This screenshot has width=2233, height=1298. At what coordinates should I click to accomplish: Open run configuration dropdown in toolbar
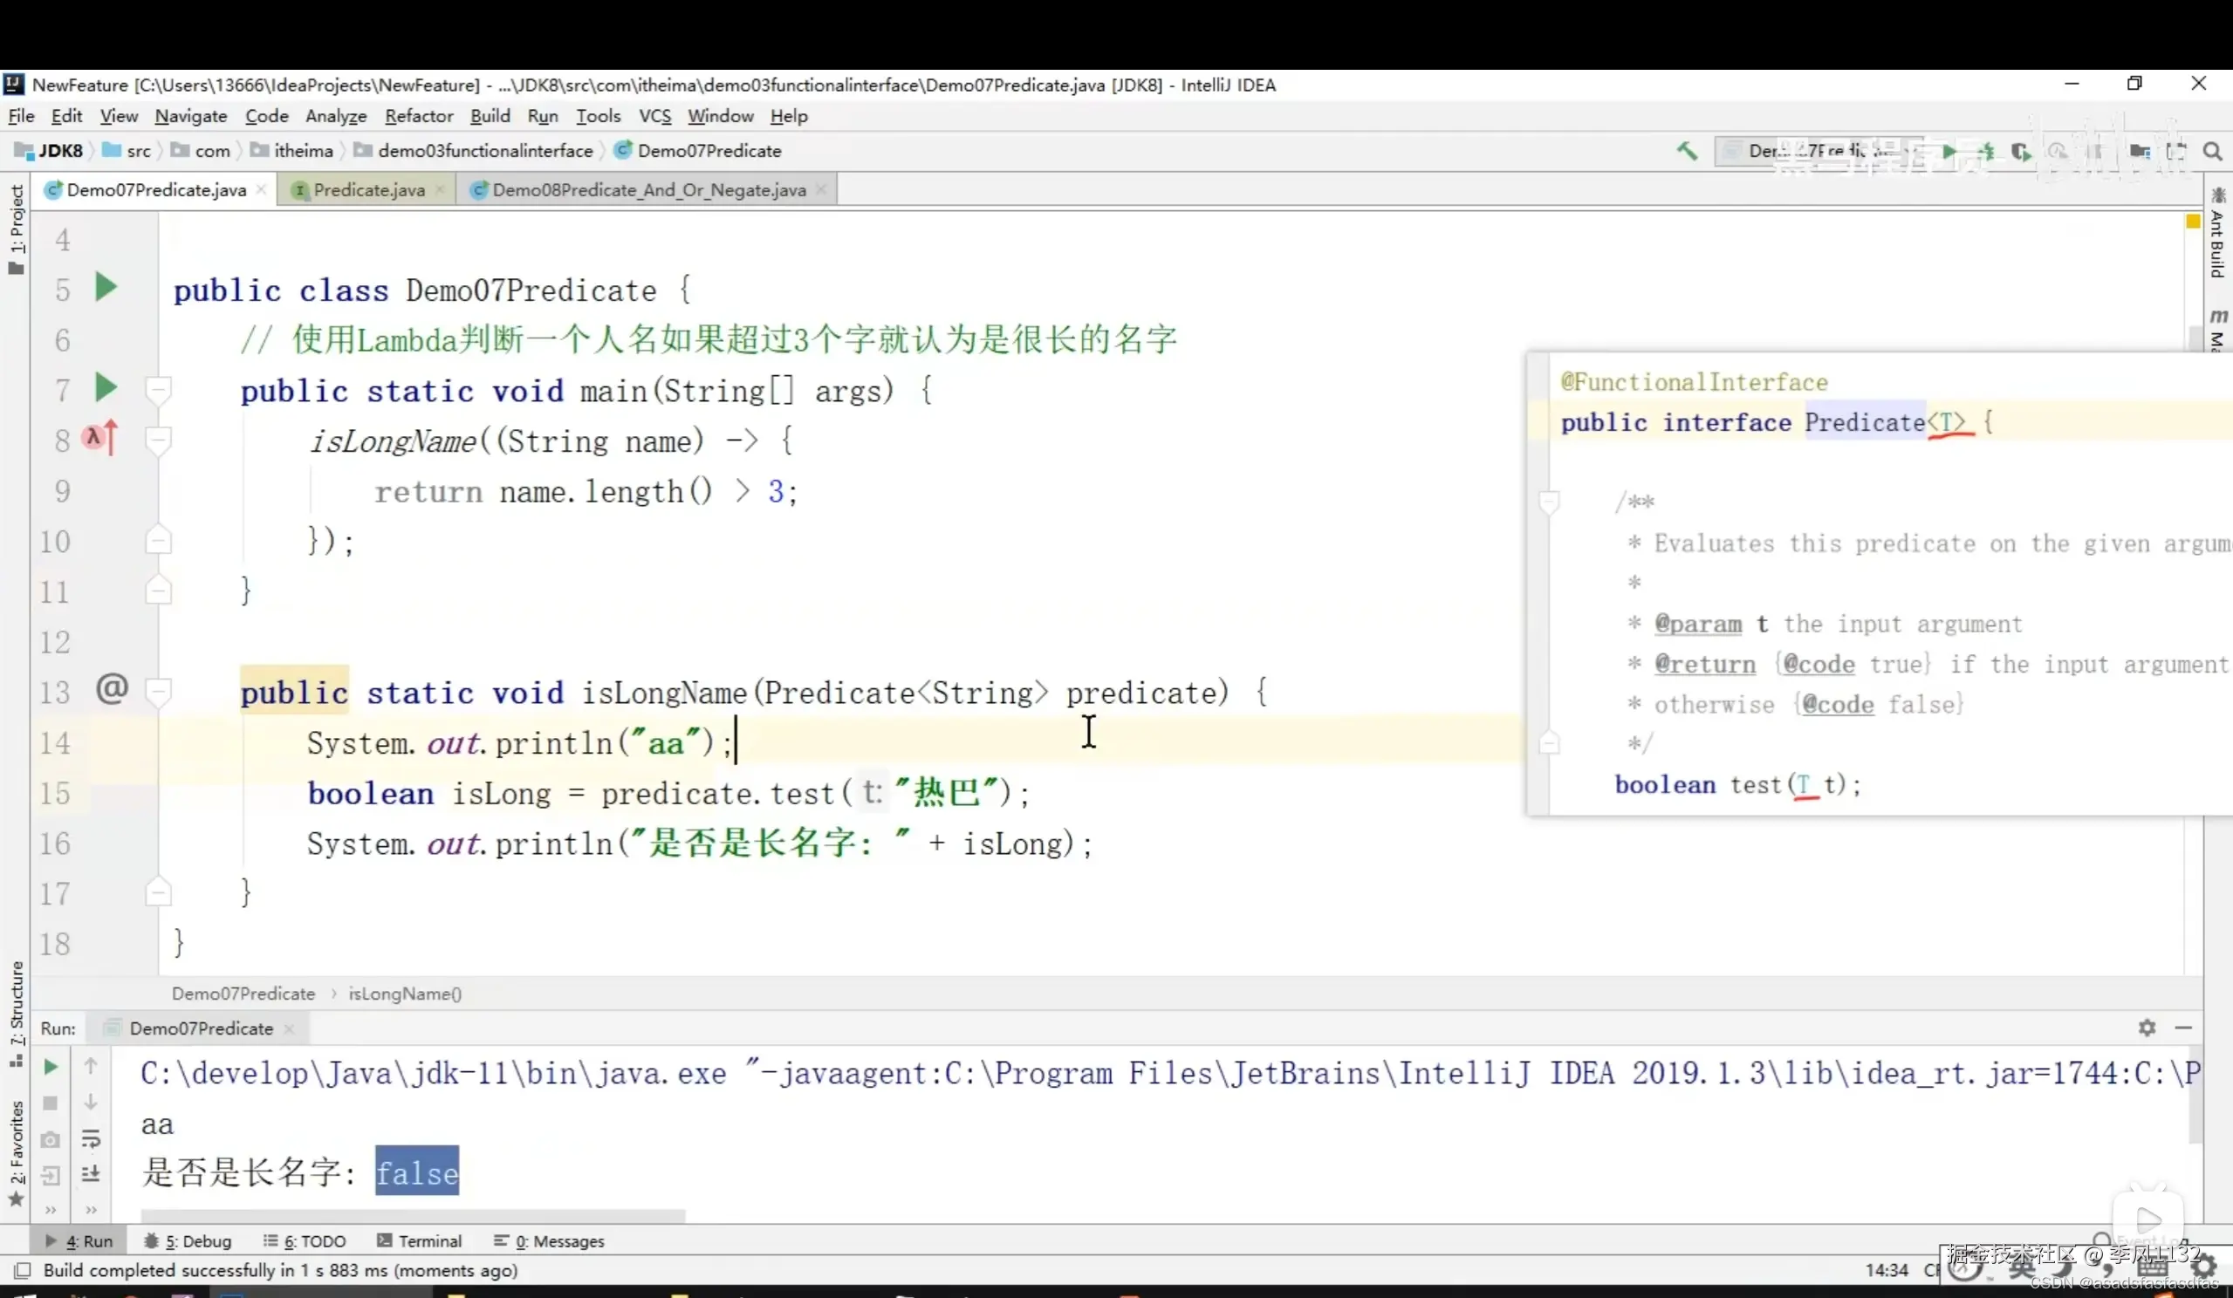(x=1817, y=151)
